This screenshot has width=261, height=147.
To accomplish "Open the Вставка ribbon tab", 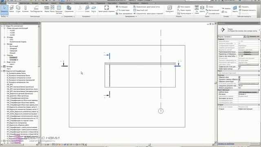I will [35, 3].
